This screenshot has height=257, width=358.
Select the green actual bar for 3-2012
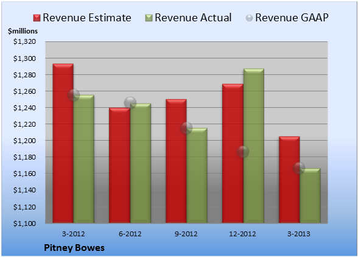coord(84,159)
